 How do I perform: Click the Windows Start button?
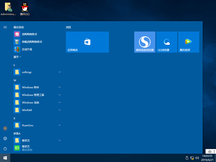pyautogui.click(x=5, y=158)
